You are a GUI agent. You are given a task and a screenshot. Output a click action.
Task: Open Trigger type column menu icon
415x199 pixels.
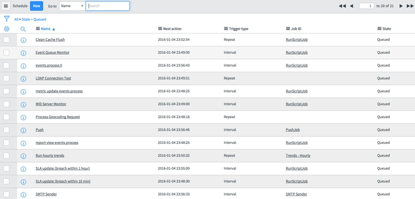point(226,28)
